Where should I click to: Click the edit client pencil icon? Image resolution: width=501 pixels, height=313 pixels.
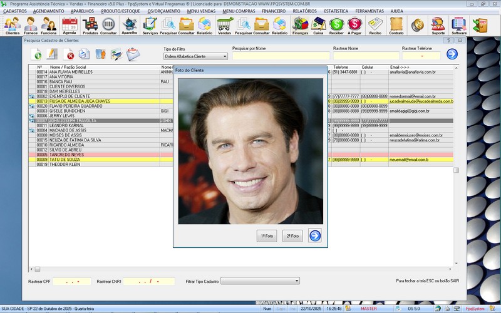click(52, 54)
